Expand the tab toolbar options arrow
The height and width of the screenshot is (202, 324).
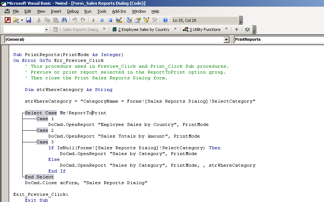(x=255, y=30)
